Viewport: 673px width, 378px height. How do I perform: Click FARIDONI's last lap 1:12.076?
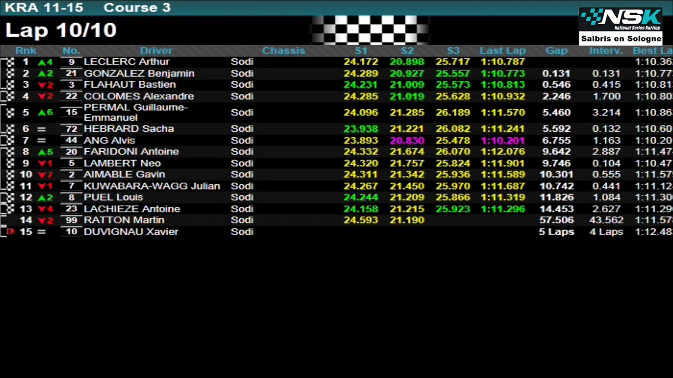click(x=503, y=152)
